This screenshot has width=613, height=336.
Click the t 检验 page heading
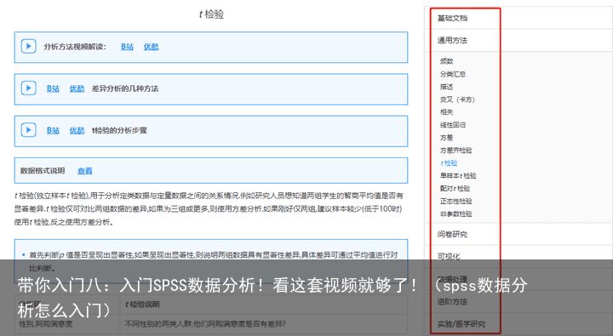click(x=211, y=14)
